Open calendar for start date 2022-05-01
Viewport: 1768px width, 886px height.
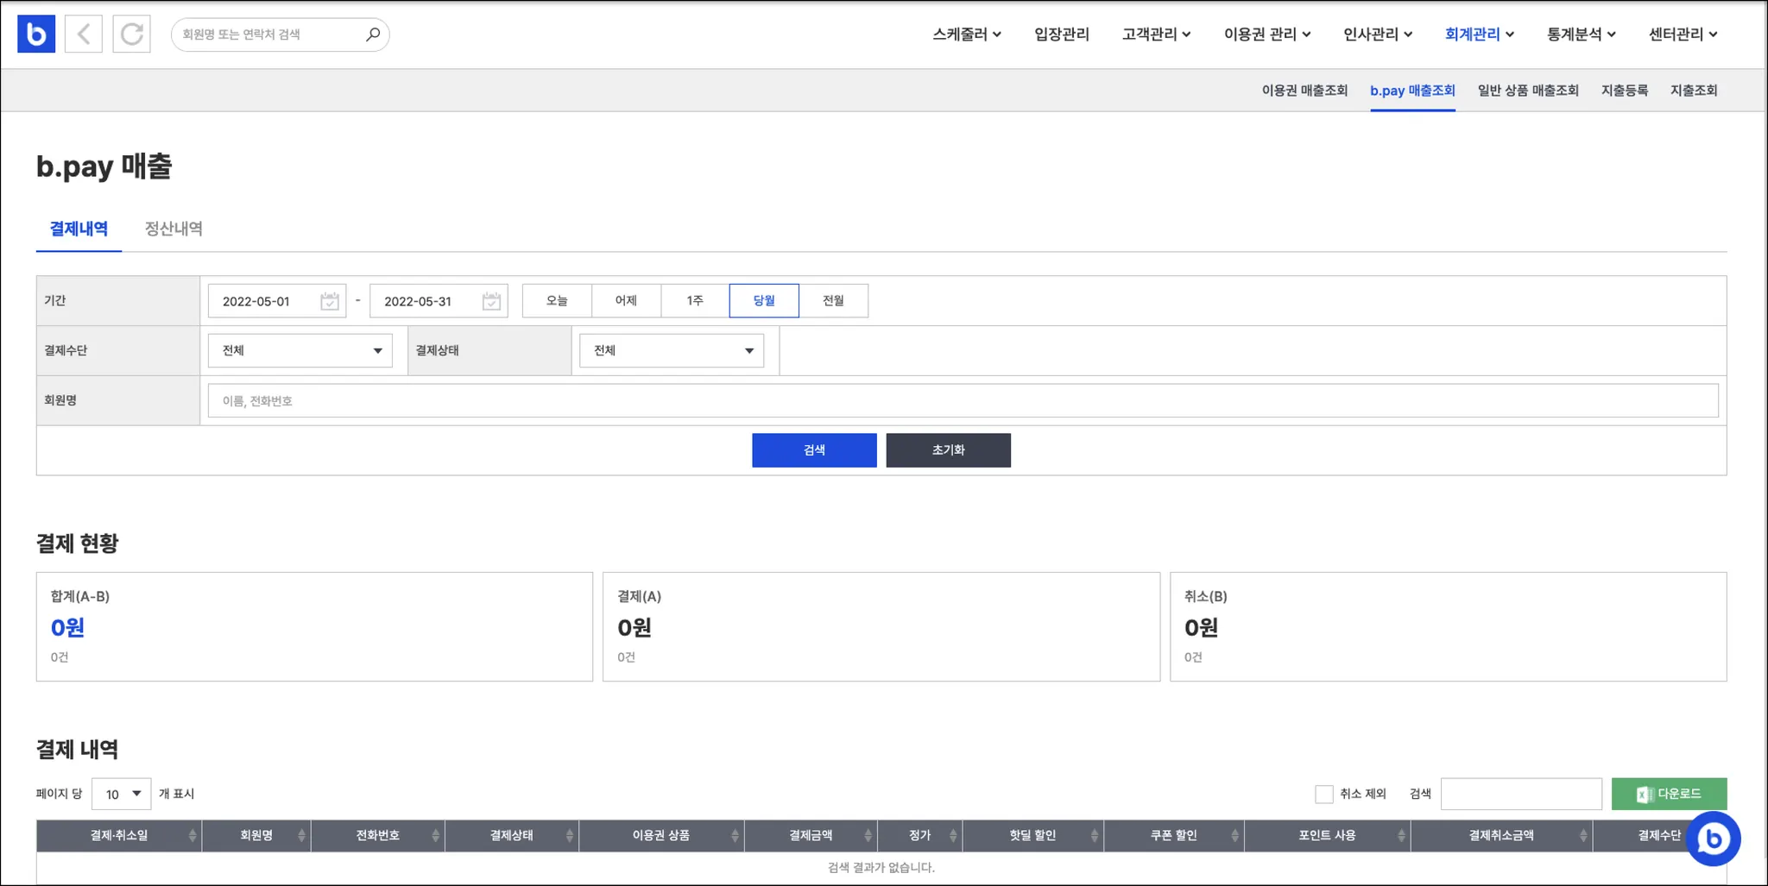329,301
